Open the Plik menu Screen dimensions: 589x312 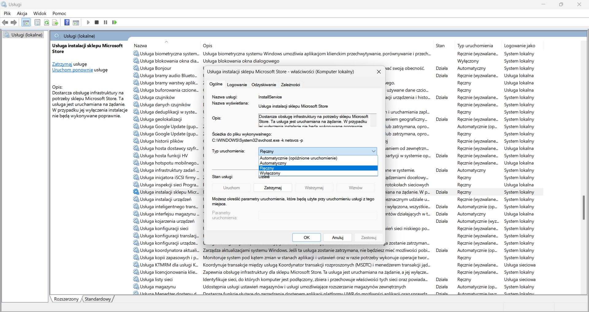[7, 13]
